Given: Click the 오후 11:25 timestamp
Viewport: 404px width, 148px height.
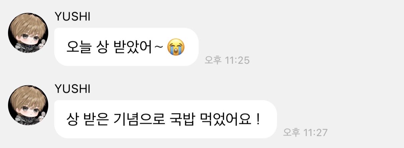Looking at the screenshot, I should (227, 61).
